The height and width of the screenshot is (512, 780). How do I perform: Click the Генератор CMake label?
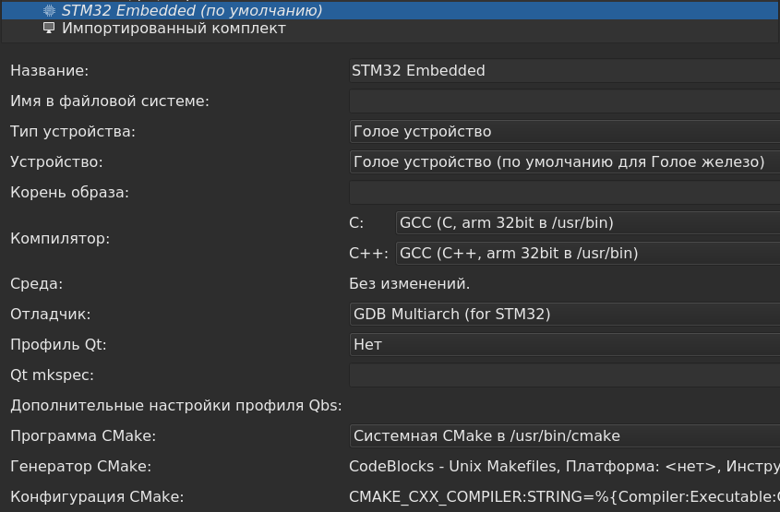click(x=80, y=466)
